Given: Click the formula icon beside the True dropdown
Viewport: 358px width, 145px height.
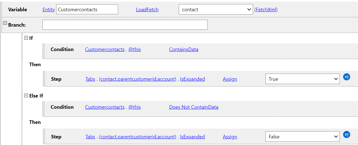Looking at the screenshot, I should click(347, 77).
